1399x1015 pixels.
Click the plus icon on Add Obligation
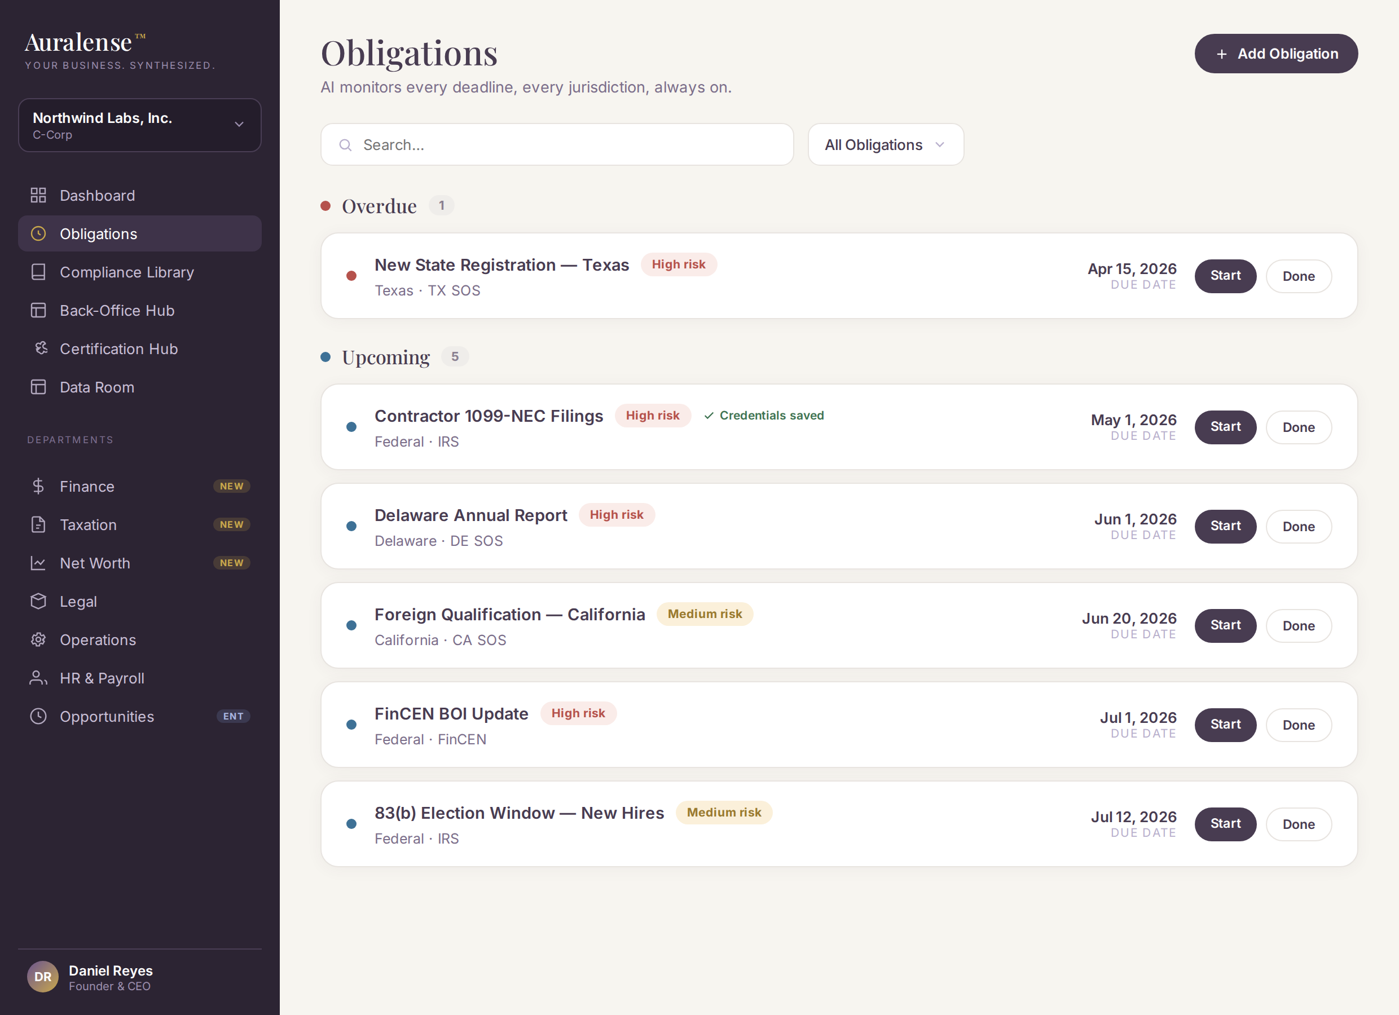[x=1221, y=54]
